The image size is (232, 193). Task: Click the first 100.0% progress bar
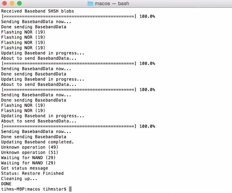point(78,16)
